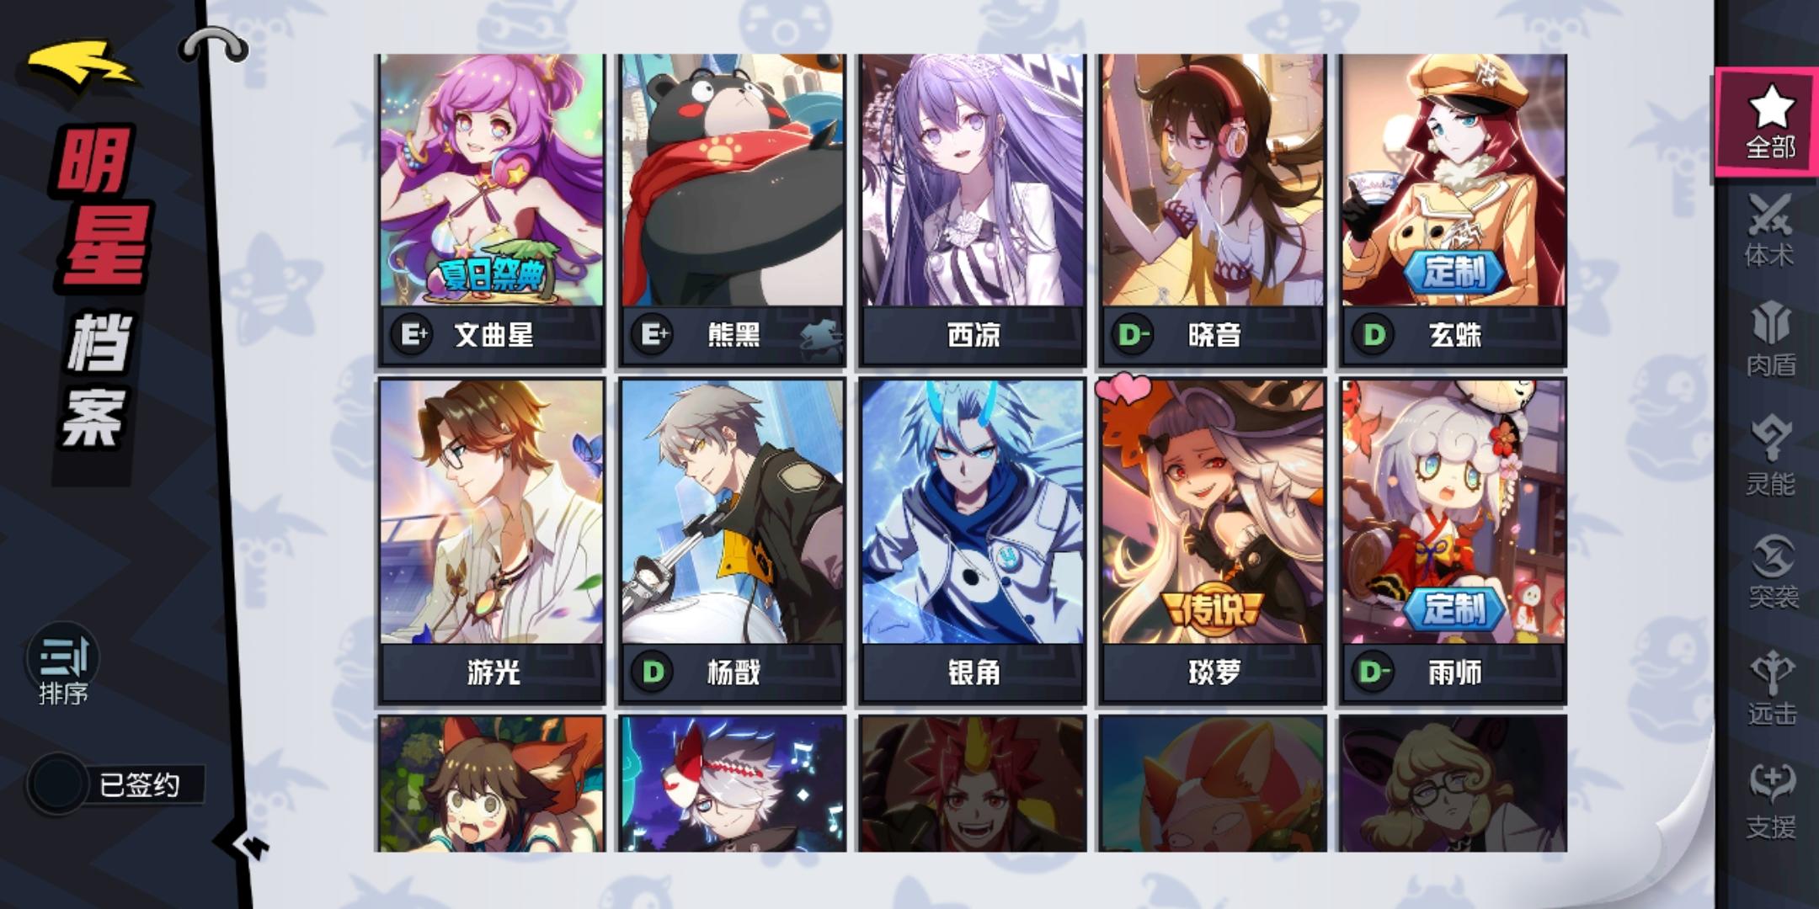View the 晓音 character profile

(1213, 210)
